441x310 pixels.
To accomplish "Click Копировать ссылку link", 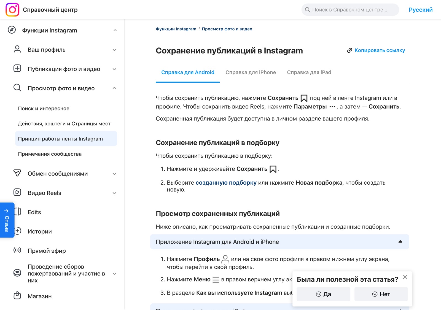I will tap(380, 50).
